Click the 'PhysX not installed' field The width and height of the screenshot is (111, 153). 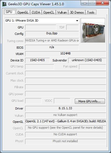[65, 141]
